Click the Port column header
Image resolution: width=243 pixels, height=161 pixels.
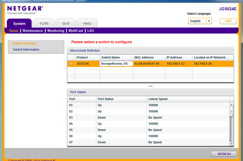pos(82,99)
